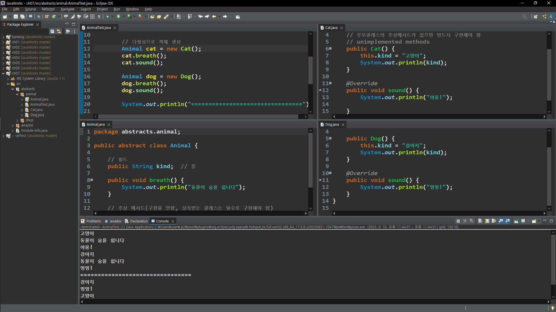The image size is (556, 312).
Task: Toggle Word Wrap in the Console view
Action: click(494, 221)
